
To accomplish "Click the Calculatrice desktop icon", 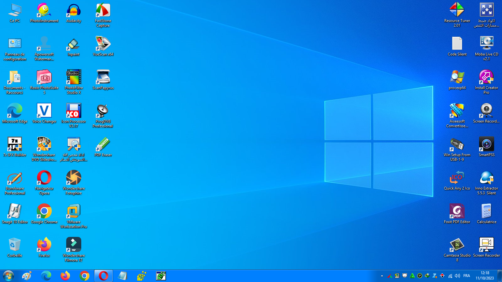I will click(487, 214).
